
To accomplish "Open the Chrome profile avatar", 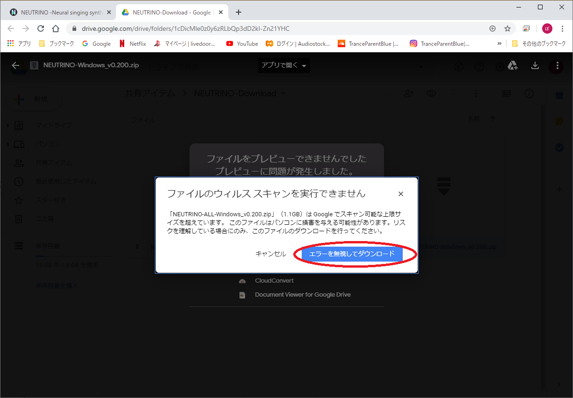I will 547,28.
